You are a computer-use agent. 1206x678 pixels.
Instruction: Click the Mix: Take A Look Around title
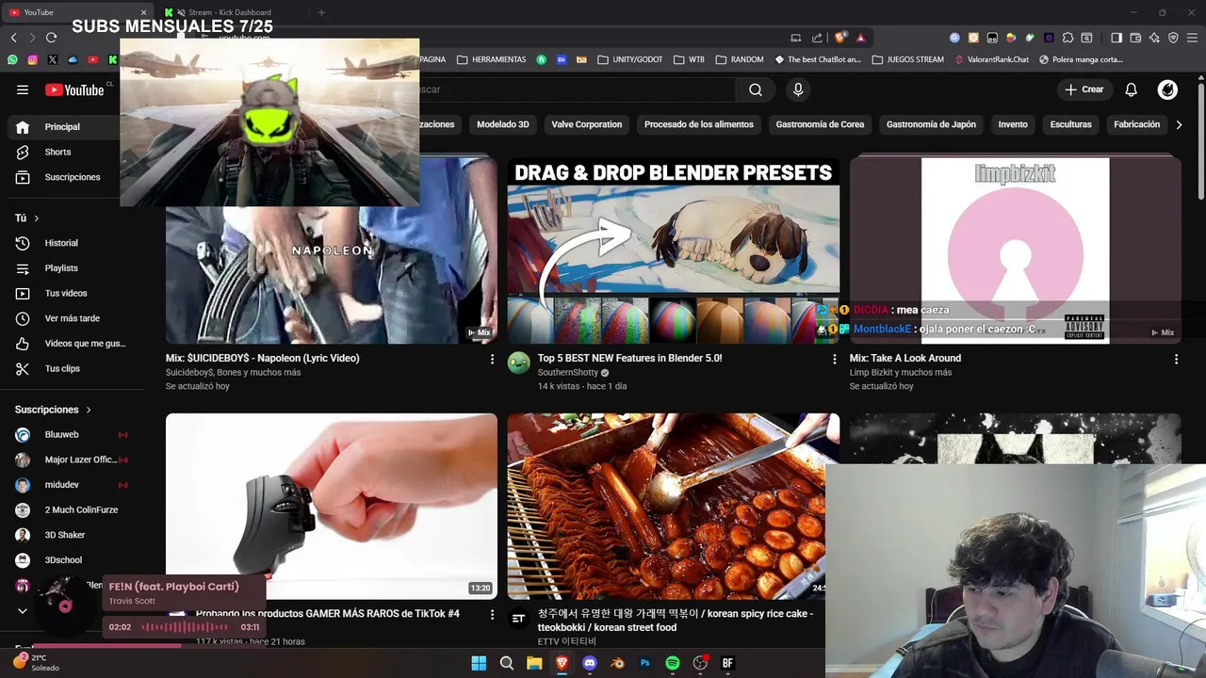905,358
